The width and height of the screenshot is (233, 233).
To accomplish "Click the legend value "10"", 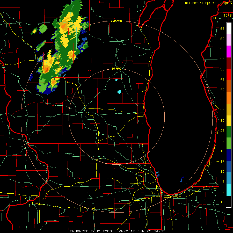I will point(222,171).
